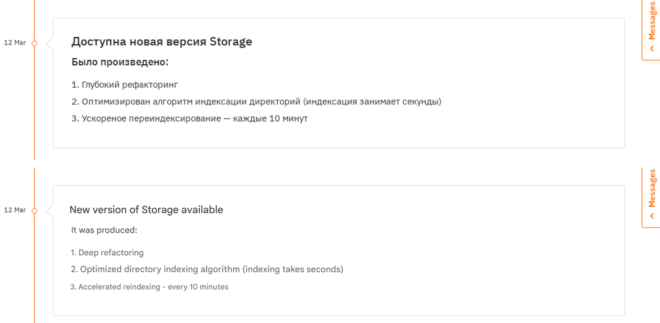Click the bottom '12 Mar' date label
Image resolution: width=660 pixels, height=323 pixels.
coord(14,210)
